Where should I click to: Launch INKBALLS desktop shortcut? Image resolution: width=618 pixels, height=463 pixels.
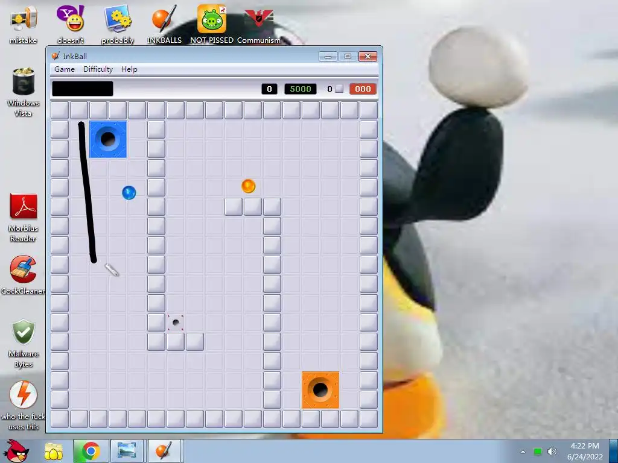pyautogui.click(x=164, y=24)
